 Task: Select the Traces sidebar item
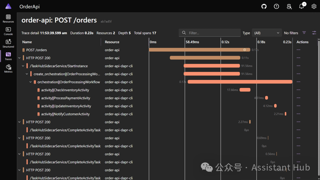(8, 56)
